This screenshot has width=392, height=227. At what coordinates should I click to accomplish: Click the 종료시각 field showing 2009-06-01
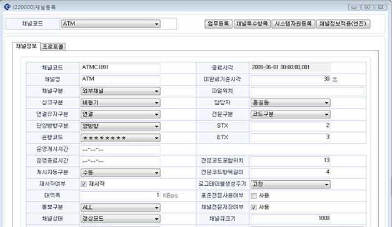[x=290, y=67]
